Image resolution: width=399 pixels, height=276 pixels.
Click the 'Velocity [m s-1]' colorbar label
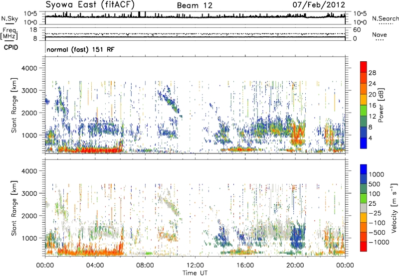click(394, 208)
